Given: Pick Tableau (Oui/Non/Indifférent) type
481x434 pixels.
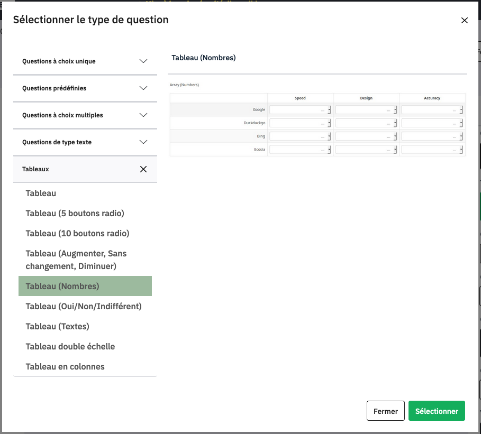Looking at the screenshot, I should click(84, 307).
